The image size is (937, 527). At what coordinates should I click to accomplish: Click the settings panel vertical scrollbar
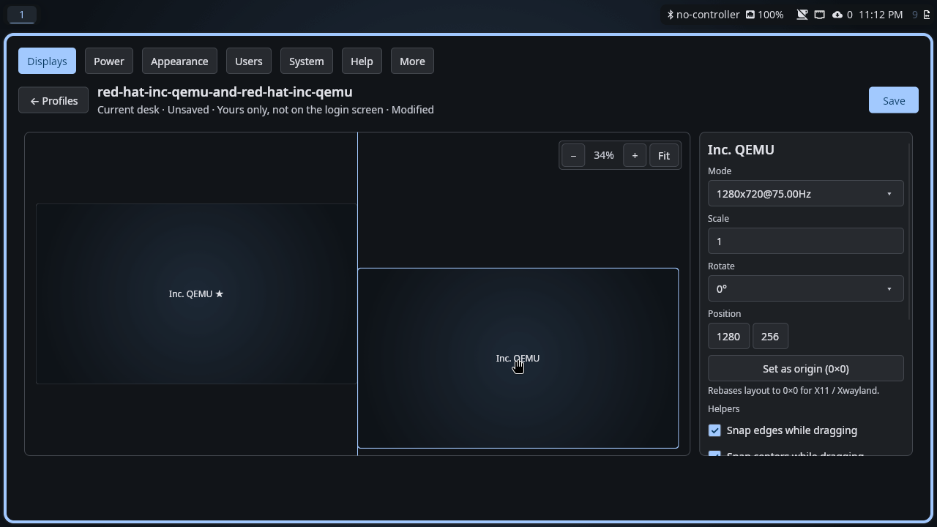pyautogui.click(x=909, y=231)
